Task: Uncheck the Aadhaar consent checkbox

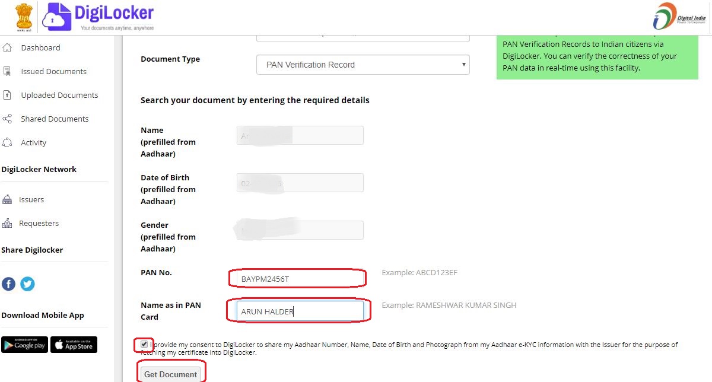Action: pos(144,344)
